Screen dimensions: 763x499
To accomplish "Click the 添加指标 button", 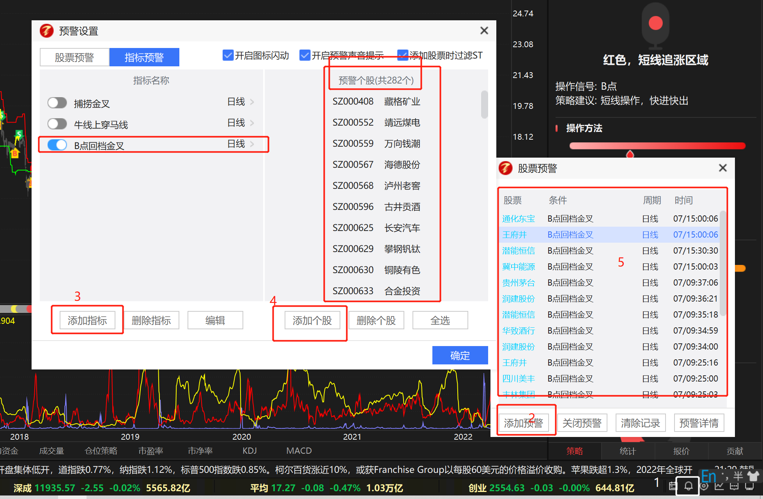I will point(87,320).
